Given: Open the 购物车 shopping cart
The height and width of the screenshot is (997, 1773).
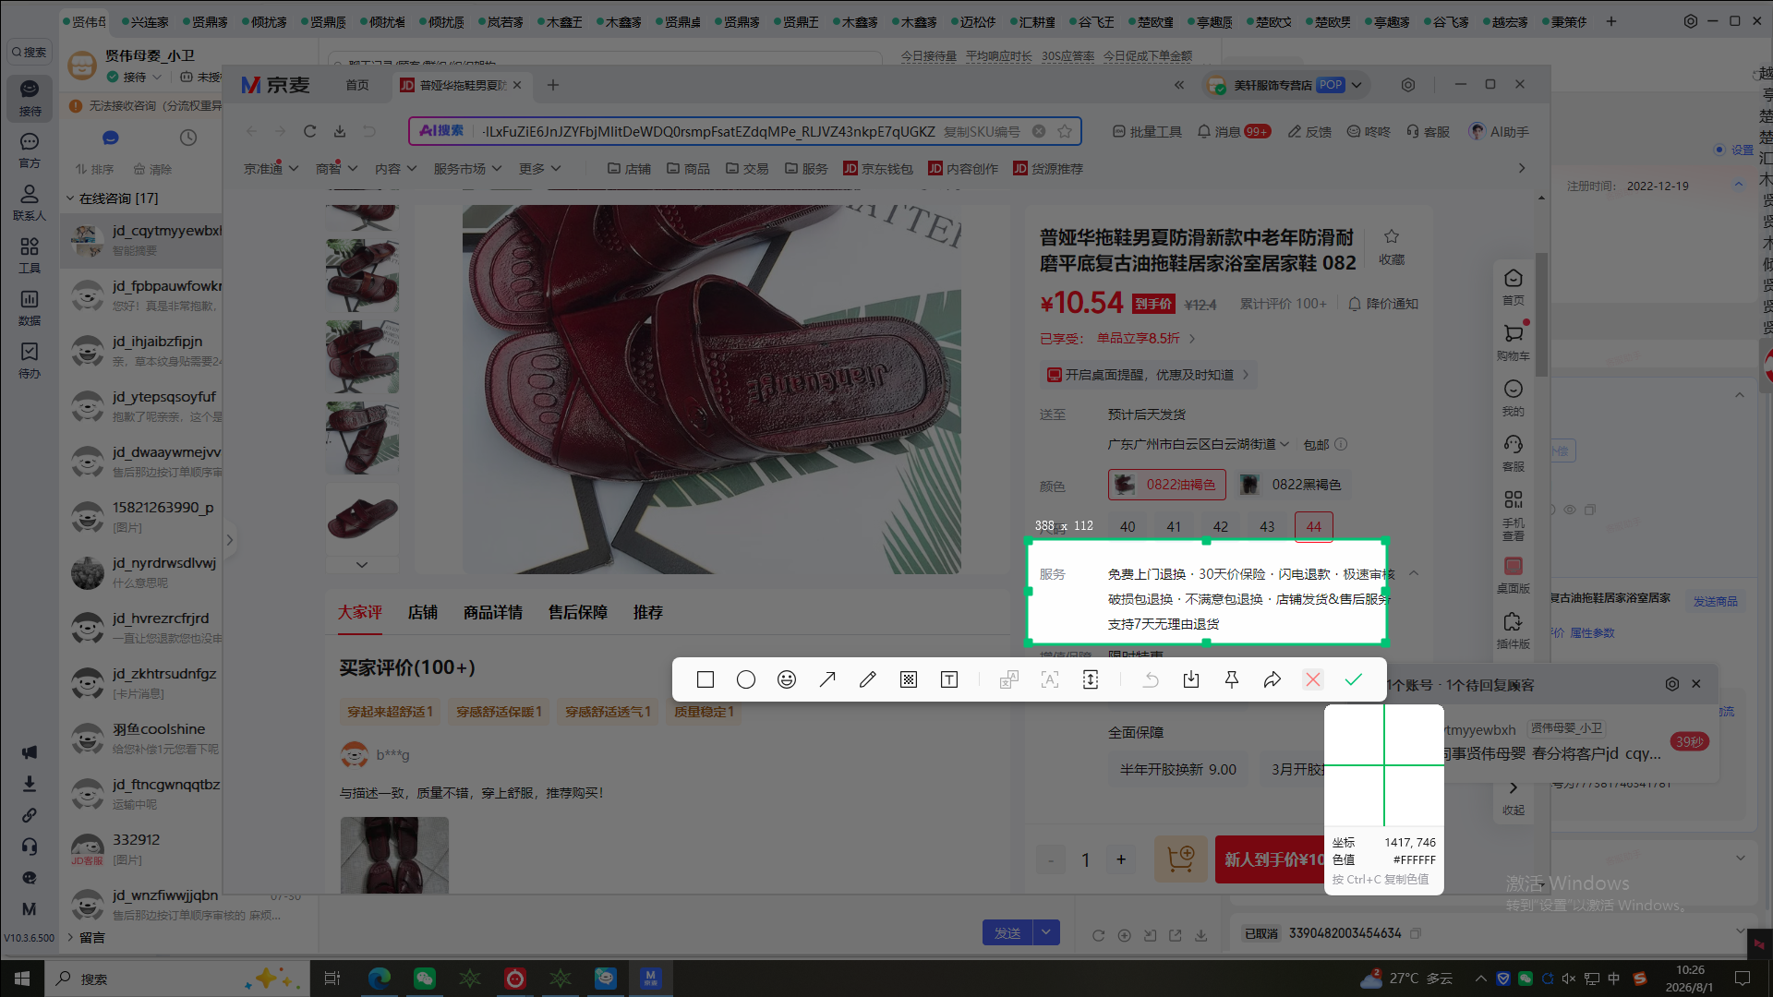Looking at the screenshot, I should pos(1514,342).
